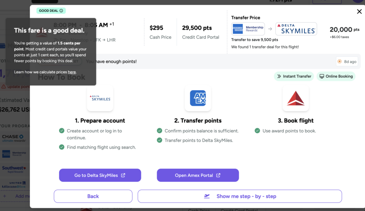This screenshot has height=211, width=365.
Task: Click the 8d ago freshness indicator
Action: [x=347, y=62]
